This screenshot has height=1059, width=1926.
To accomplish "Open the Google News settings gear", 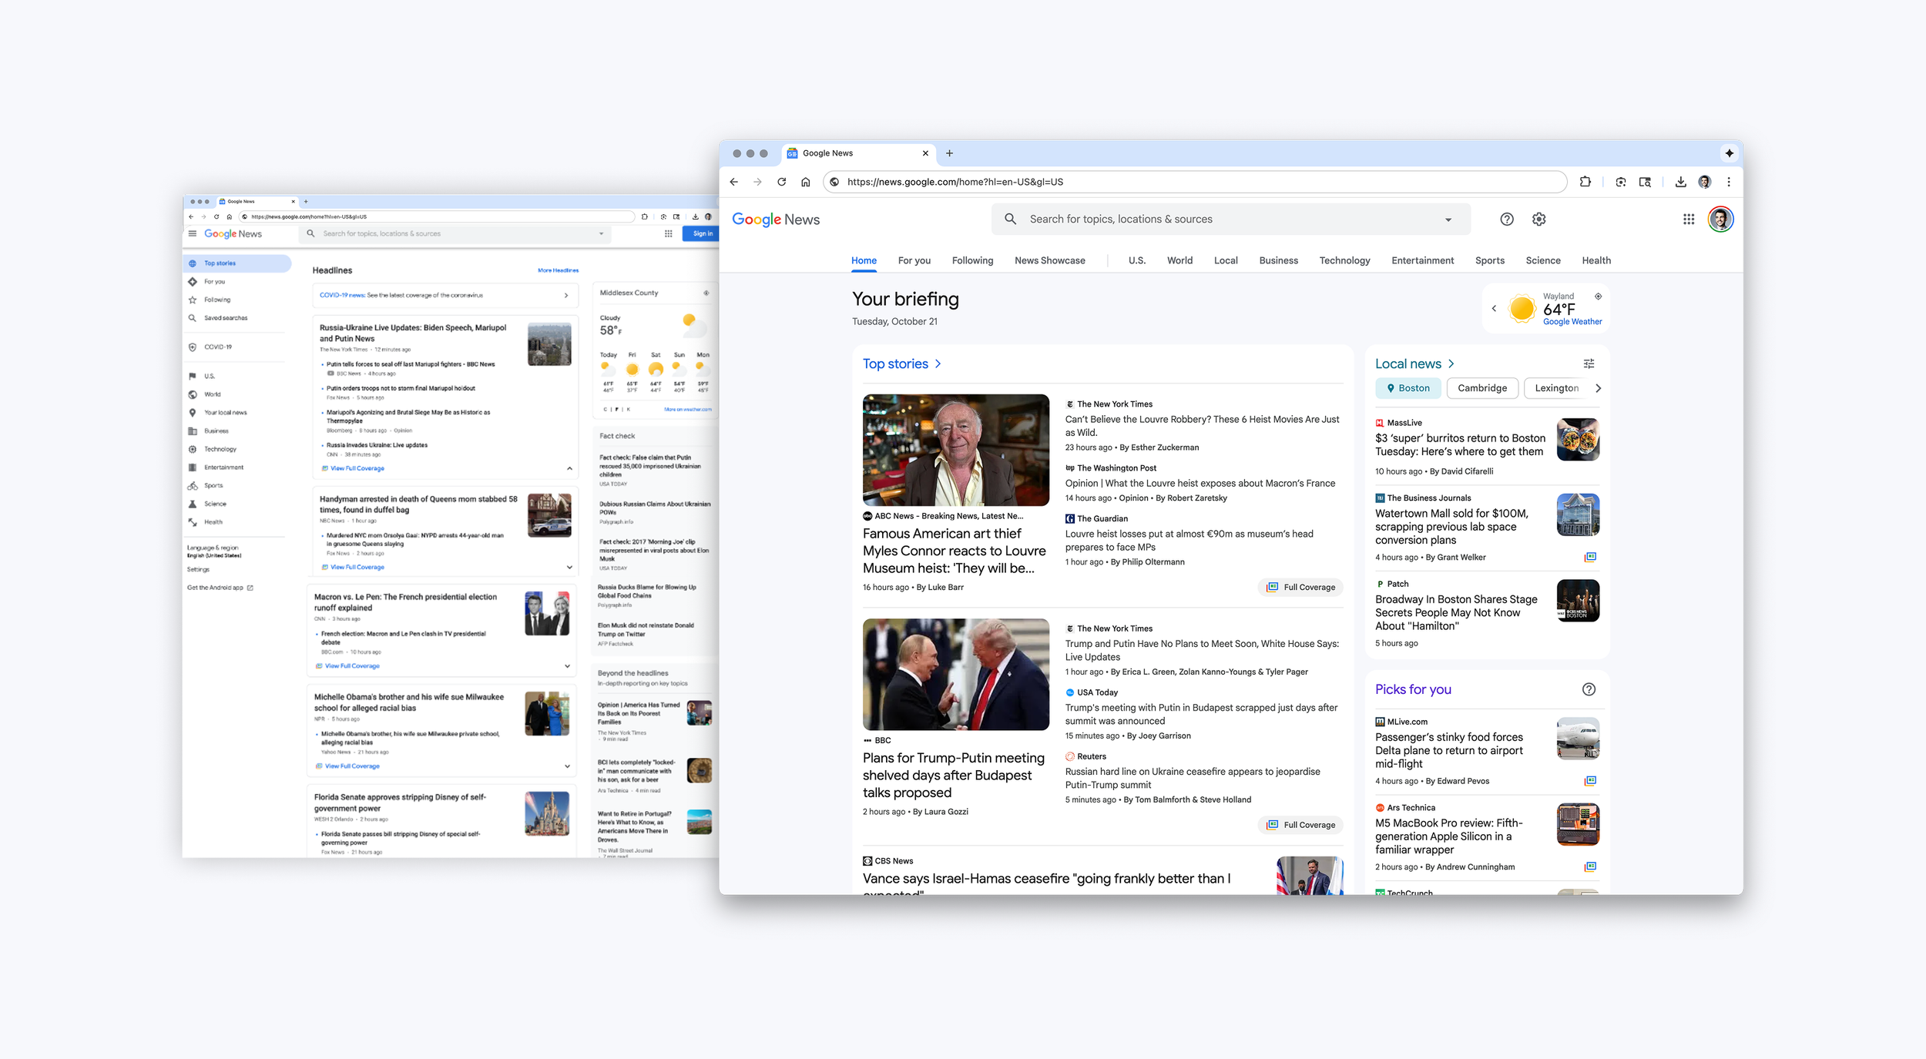I will click(1538, 219).
